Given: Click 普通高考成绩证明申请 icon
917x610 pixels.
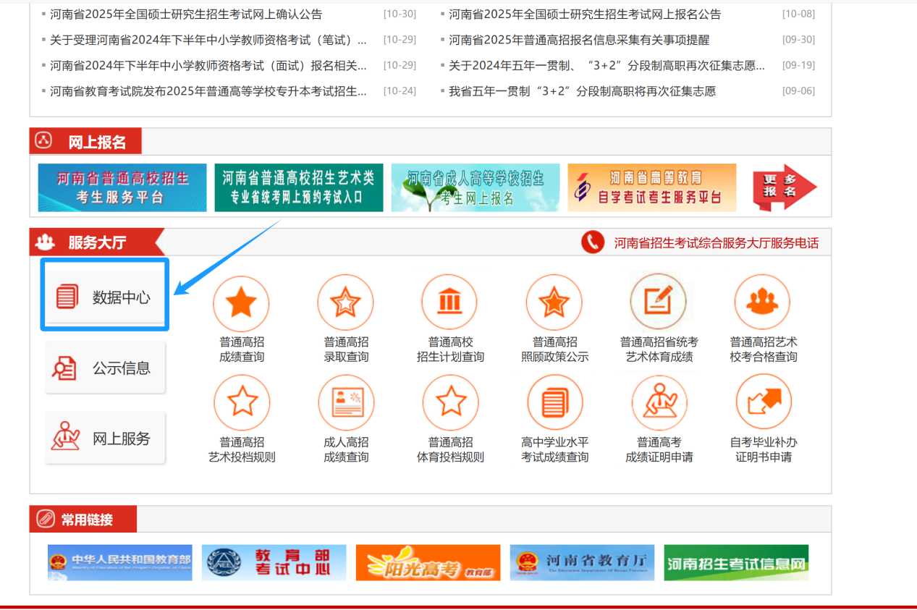Looking at the screenshot, I should [x=659, y=403].
